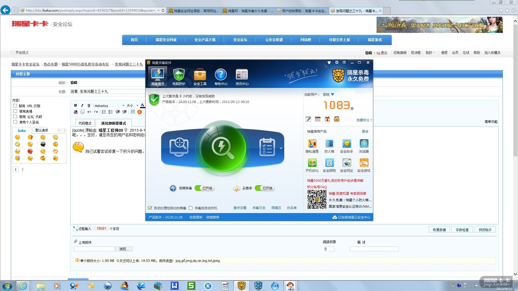Open the 资讯中心 news center
518x291 pixels.
coord(242,77)
